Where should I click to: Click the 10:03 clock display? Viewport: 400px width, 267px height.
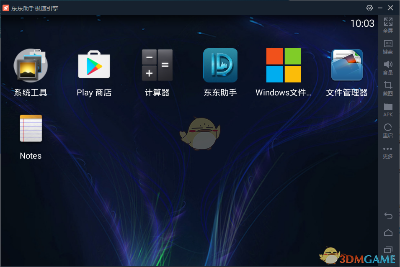click(362, 23)
